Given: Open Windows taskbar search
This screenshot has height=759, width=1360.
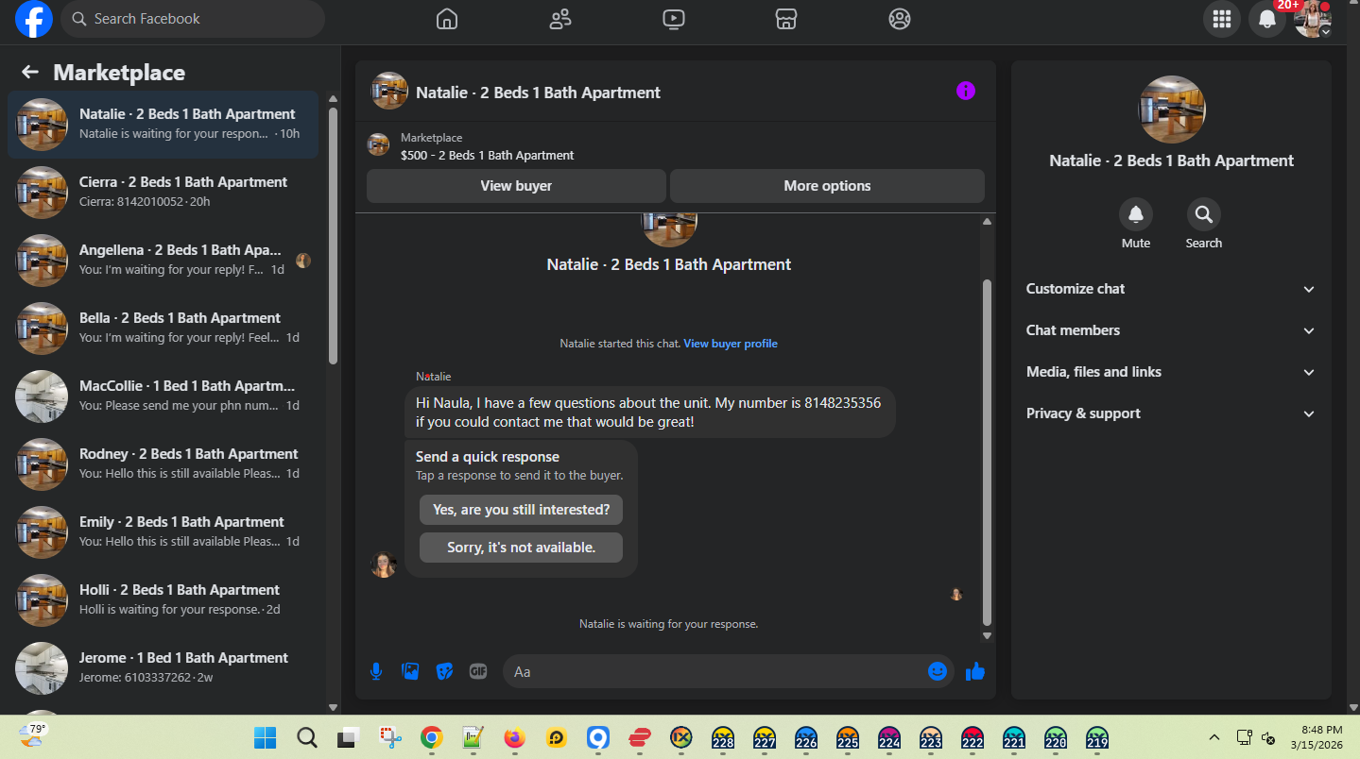Looking at the screenshot, I should pyautogui.click(x=307, y=737).
